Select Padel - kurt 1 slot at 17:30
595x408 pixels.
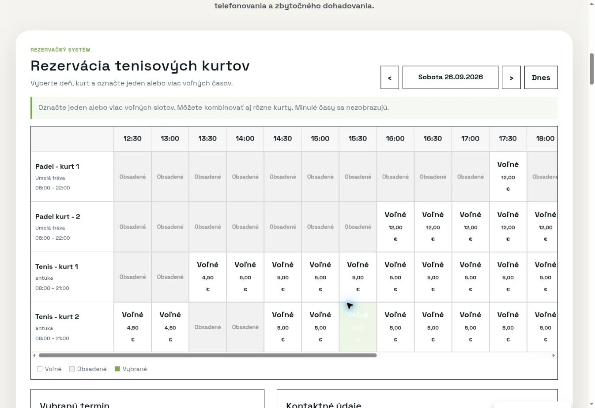pos(508,177)
